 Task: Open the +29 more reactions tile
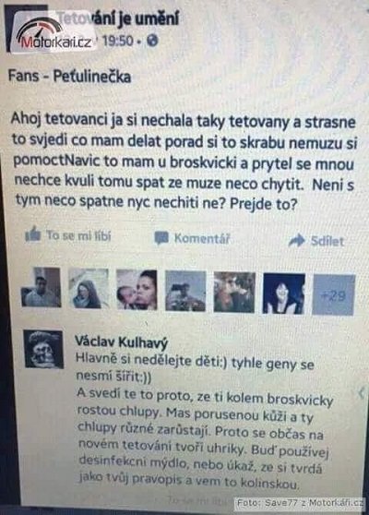click(x=333, y=295)
